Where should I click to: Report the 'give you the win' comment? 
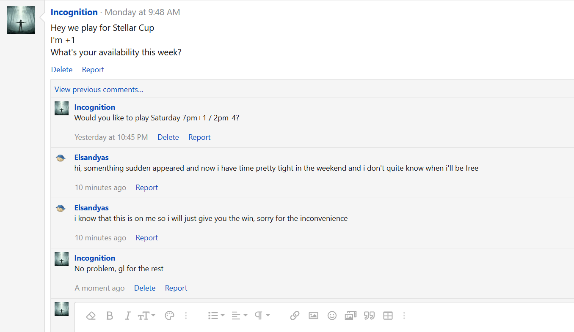coord(146,238)
